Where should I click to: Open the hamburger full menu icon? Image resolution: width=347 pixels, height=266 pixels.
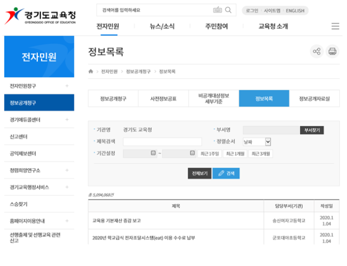point(335,26)
